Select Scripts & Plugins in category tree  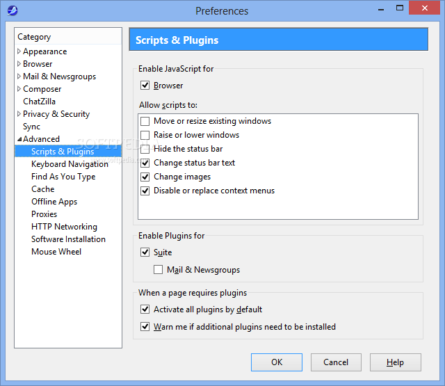pyautogui.click(x=68, y=152)
